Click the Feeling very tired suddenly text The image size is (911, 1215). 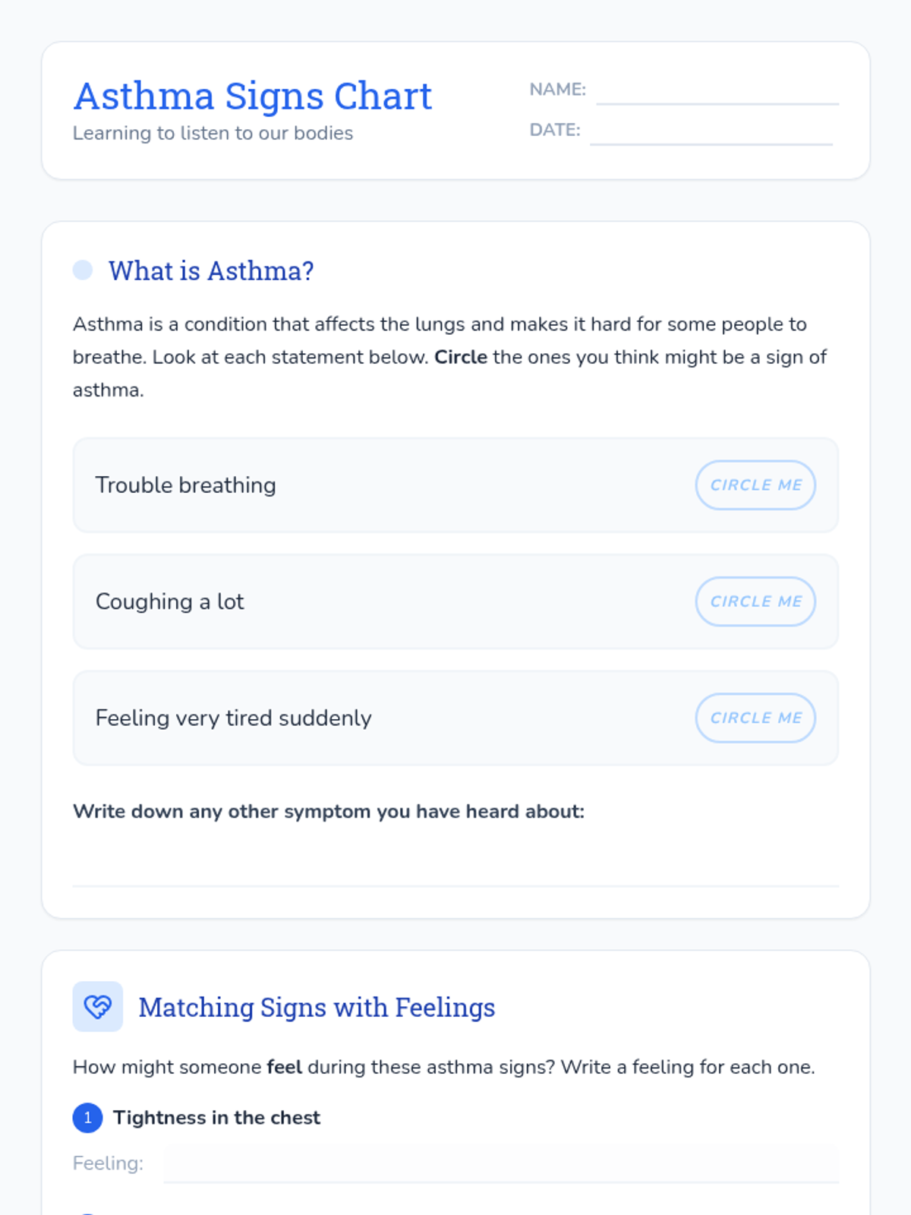[x=234, y=718]
